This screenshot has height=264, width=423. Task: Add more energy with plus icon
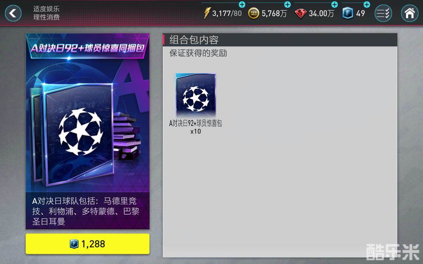242,4
